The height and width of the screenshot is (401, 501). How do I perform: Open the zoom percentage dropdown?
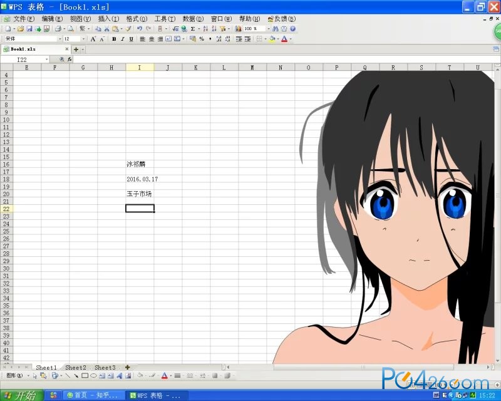coord(269,29)
